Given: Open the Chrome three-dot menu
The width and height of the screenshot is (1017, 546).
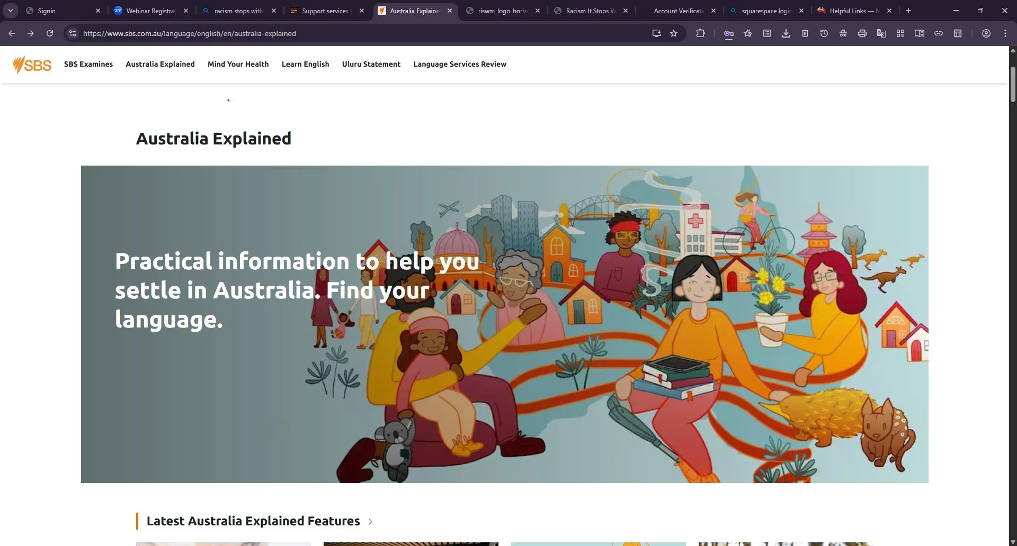Looking at the screenshot, I should coord(1005,33).
